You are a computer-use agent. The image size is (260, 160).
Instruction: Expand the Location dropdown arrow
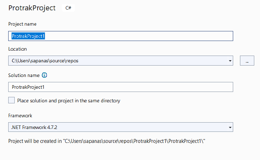(x=230, y=61)
